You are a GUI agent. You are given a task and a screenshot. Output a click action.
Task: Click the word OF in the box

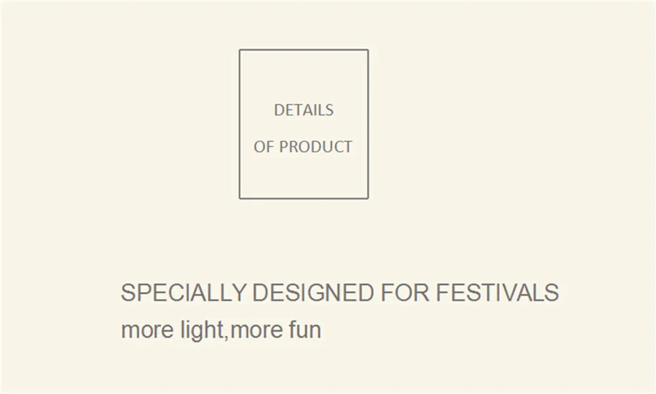264,146
